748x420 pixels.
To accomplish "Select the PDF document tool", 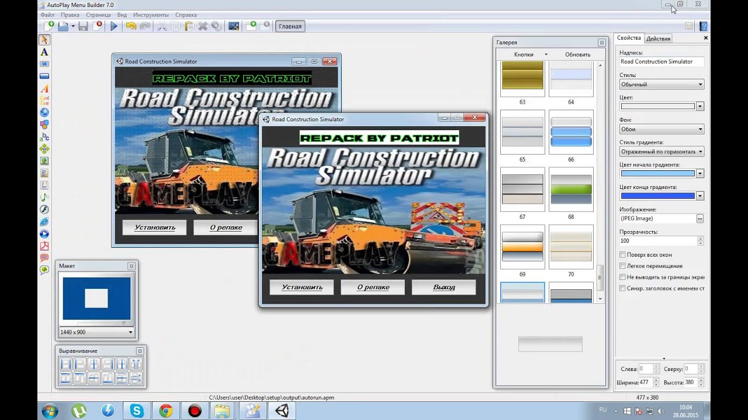I will pyautogui.click(x=44, y=246).
